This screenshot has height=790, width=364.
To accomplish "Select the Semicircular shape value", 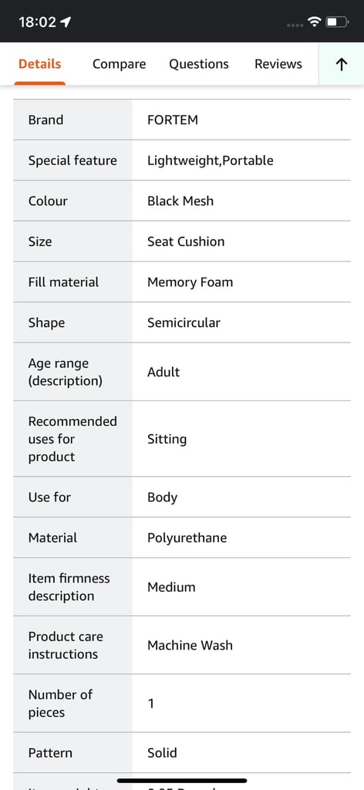I will pyautogui.click(x=184, y=322).
